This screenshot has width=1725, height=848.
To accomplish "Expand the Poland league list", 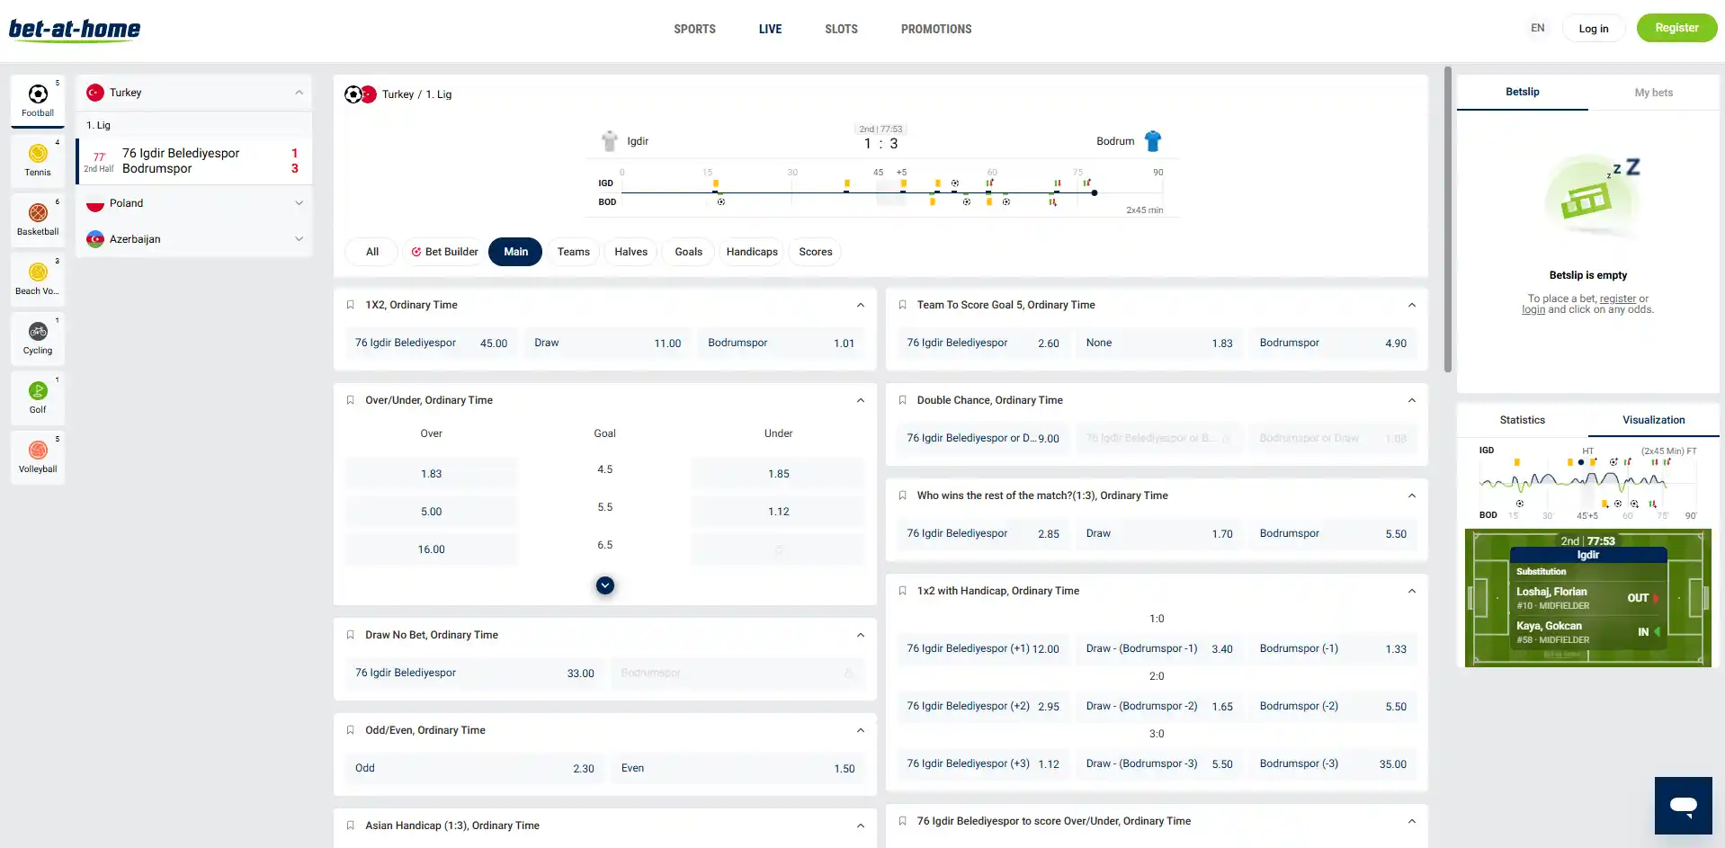I will coord(299,203).
